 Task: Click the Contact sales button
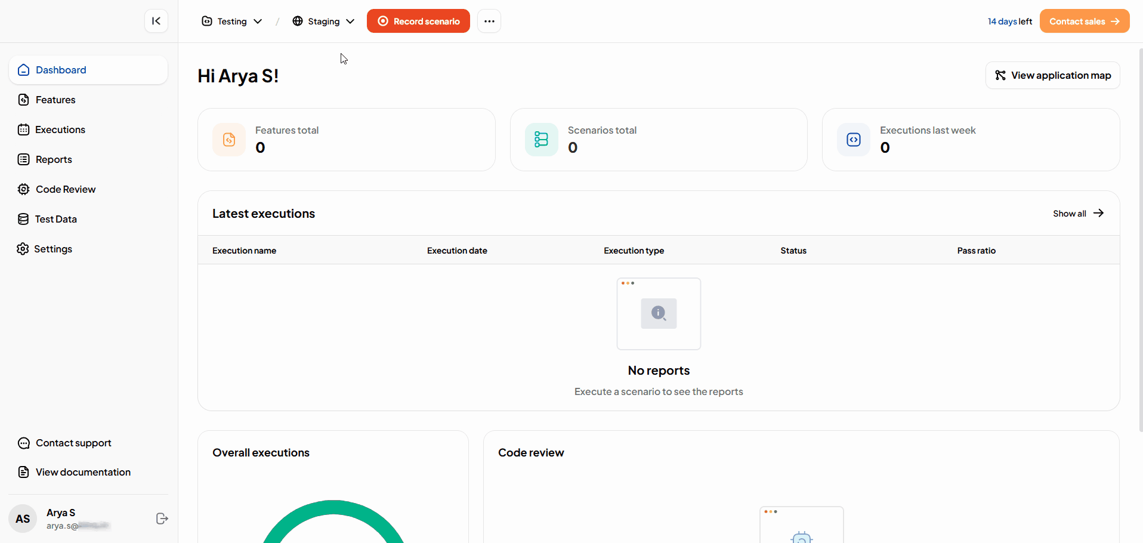click(1084, 21)
